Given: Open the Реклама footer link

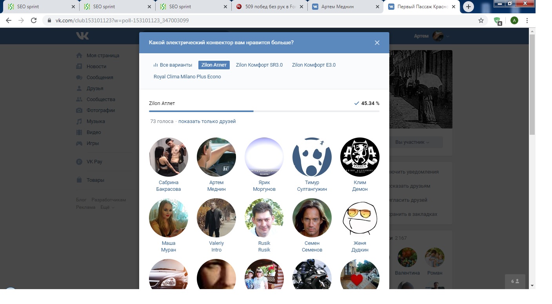Looking at the screenshot, I should pos(86,207).
